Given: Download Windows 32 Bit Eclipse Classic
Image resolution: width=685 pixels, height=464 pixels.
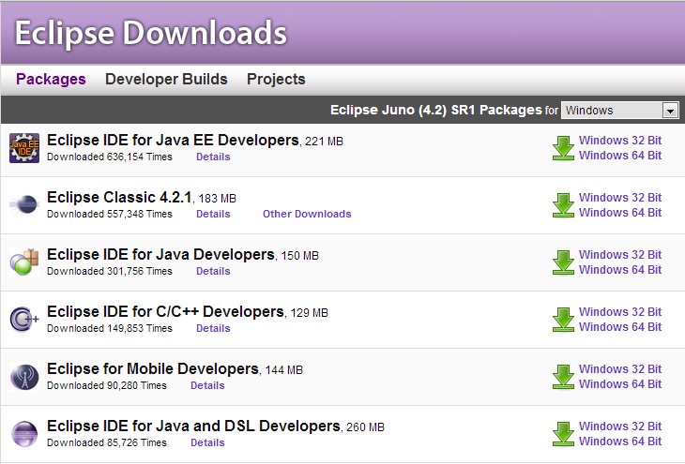Looking at the screenshot, I should [x=619, y=198].
